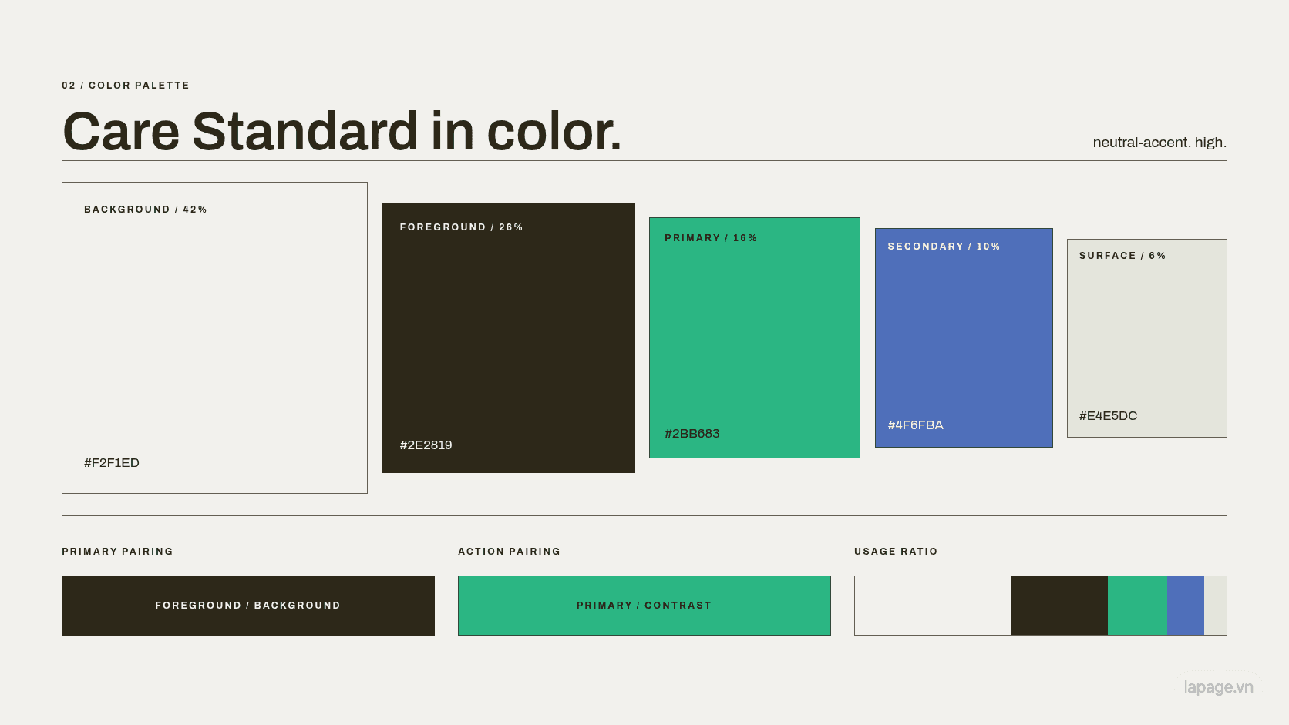Viewport: 1289px width, 725px height.
Task: Click the '02 / COLOR PALETTE' section label
Action: coord(126,86)
